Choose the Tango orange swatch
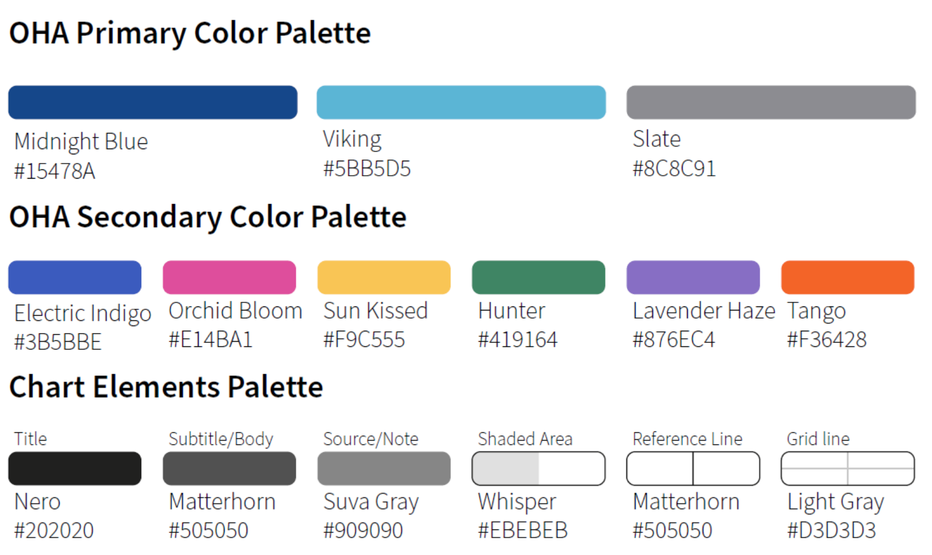Image resolution: width=932 pixels, height=555 pixels. pyautogui.click(x=847, y=277)
